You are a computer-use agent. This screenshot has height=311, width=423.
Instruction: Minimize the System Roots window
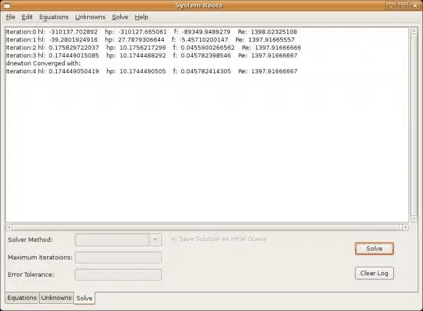click(391, 5)
